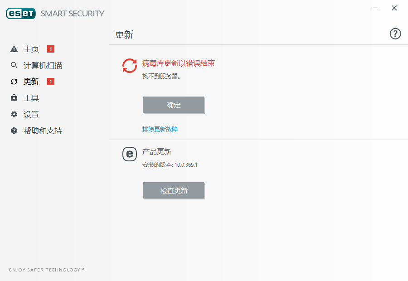Image resolution: width=408 pixels, height=281 pixels.
Task: Open the 计算机扫描 menu label
Action: click(x=43, y=65)
